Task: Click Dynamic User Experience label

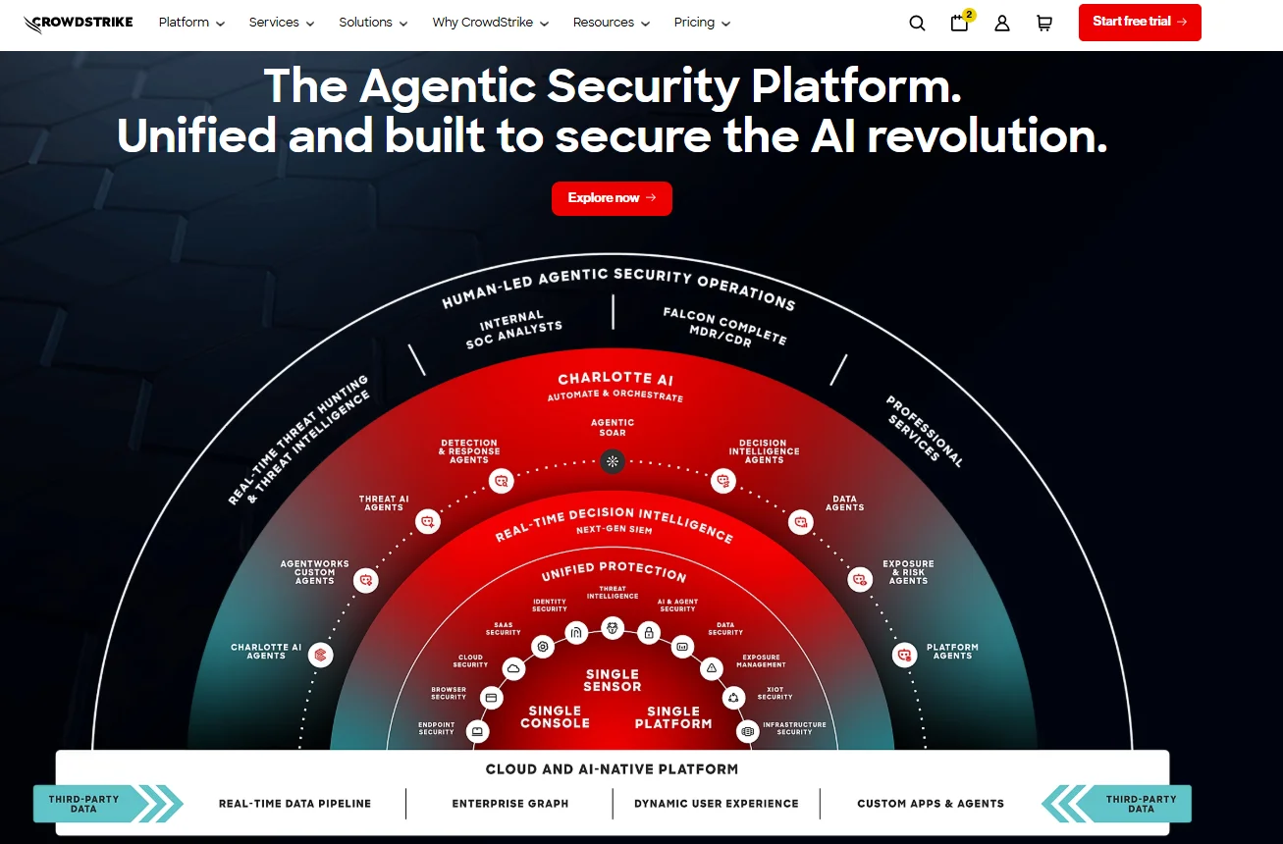Action: (717, 804)
